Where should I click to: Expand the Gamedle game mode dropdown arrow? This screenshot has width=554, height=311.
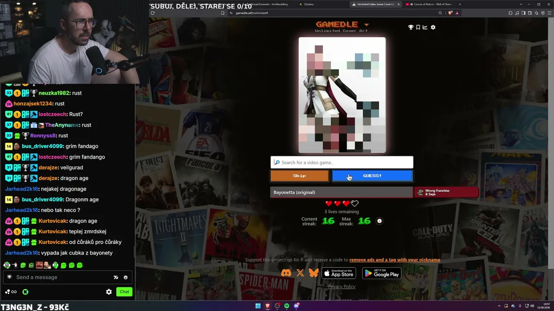click(367, 25)
